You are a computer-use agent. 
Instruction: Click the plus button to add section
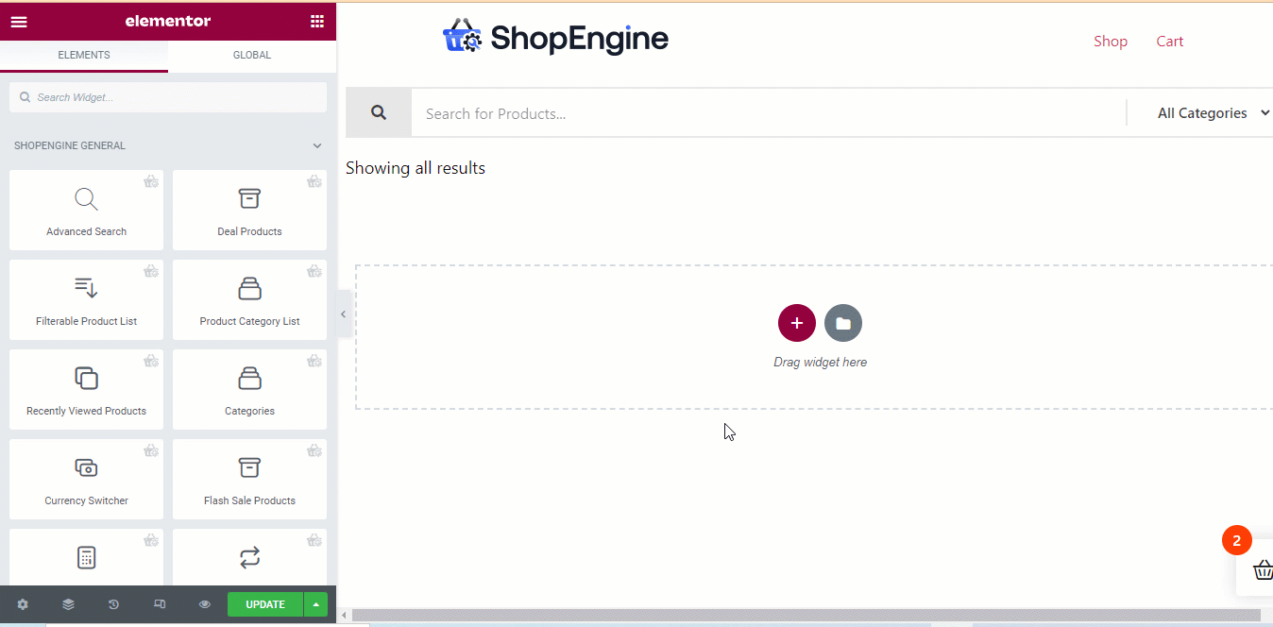796,323
